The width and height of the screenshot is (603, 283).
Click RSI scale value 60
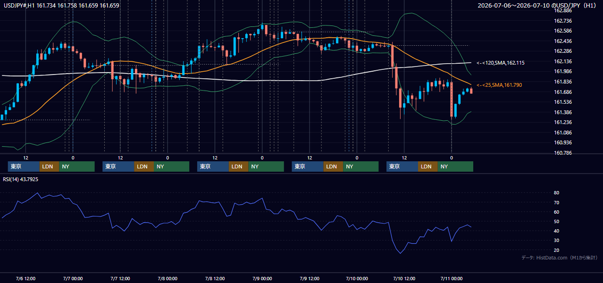point(557,212)
